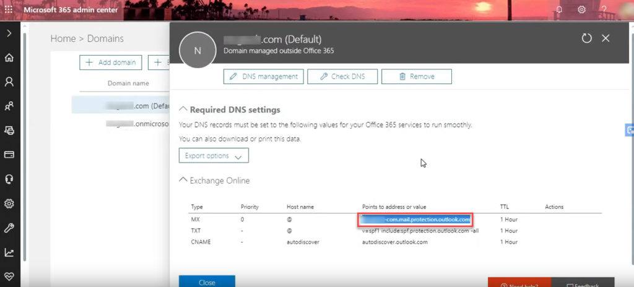Image resolution: width=634 pixels, height=287 pixels.
Task: Click autodiscover.outlook.com value
Action: pos(394,242)
